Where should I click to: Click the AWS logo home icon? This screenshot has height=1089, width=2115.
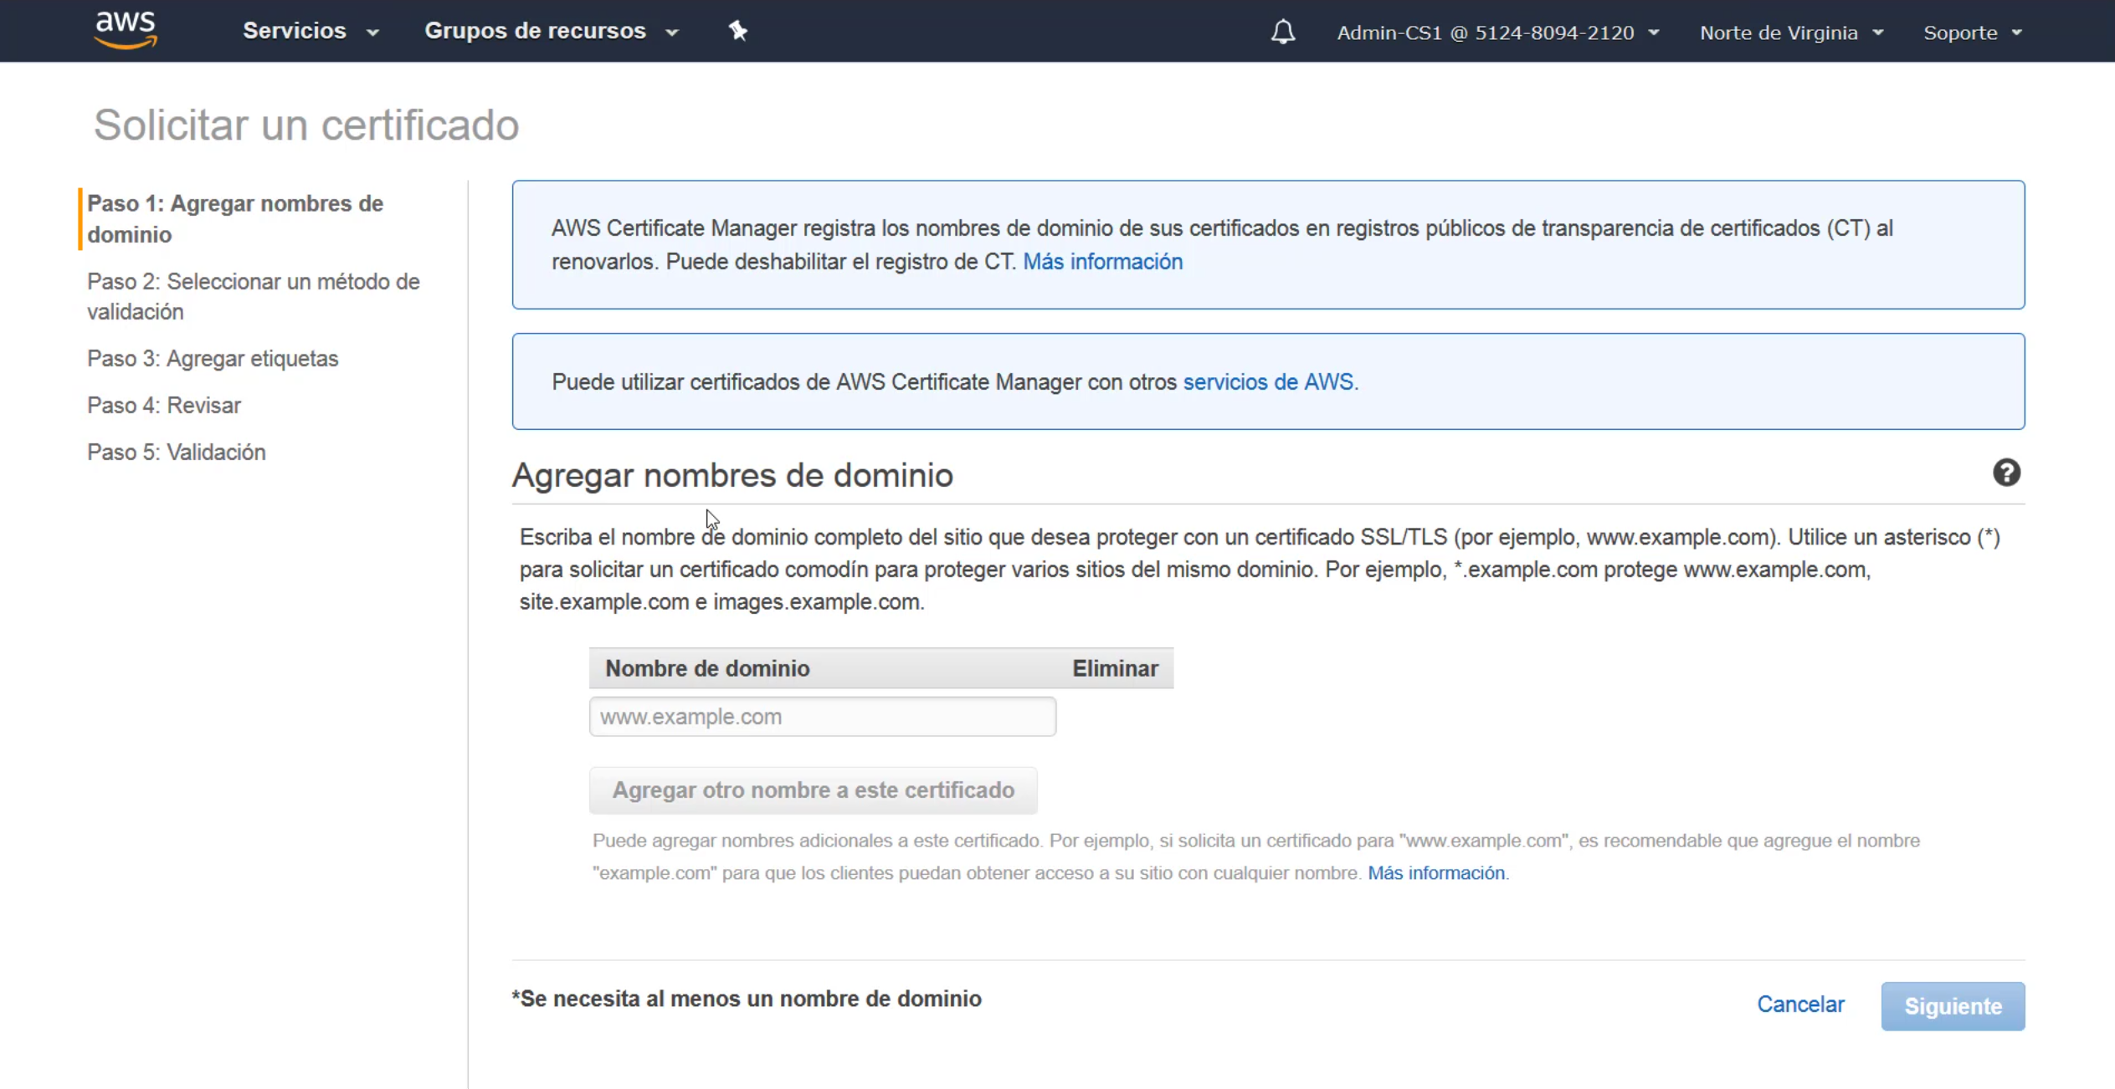(126, 30)
